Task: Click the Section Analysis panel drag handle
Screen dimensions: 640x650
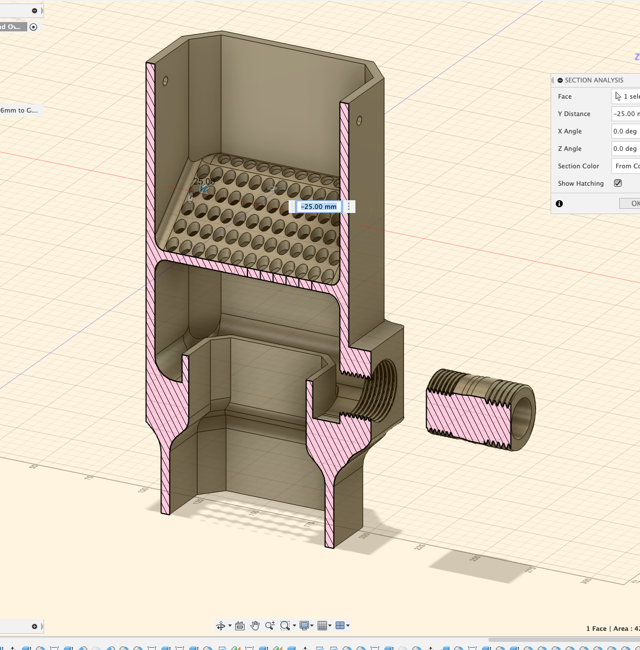Action: [x=552, y=80]
